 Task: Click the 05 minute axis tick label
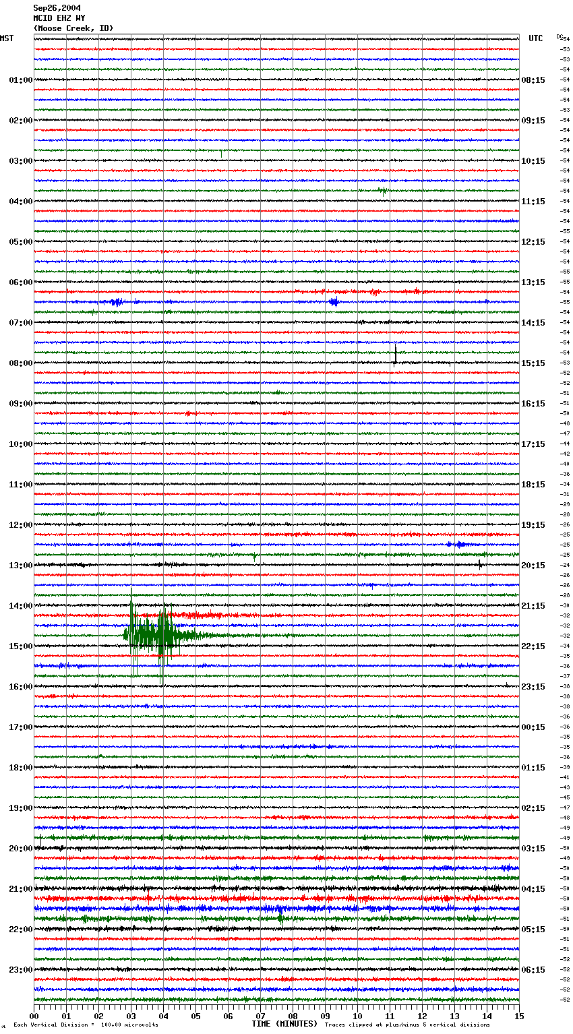click(195, 1016)
